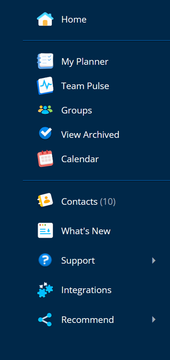Open the Contacts address book icon
This screenshot has width=170, height=360.
[45, 200]
